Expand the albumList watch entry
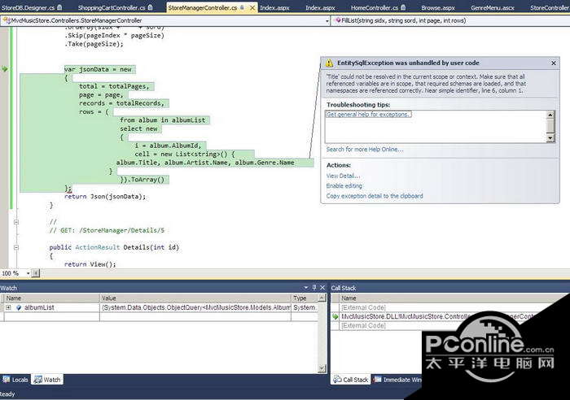Viewport: 570px width, 400px height. (8, 308)
